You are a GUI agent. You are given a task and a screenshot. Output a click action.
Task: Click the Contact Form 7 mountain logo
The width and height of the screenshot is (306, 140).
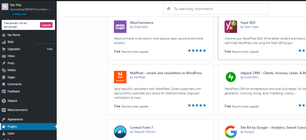point(120,132)
